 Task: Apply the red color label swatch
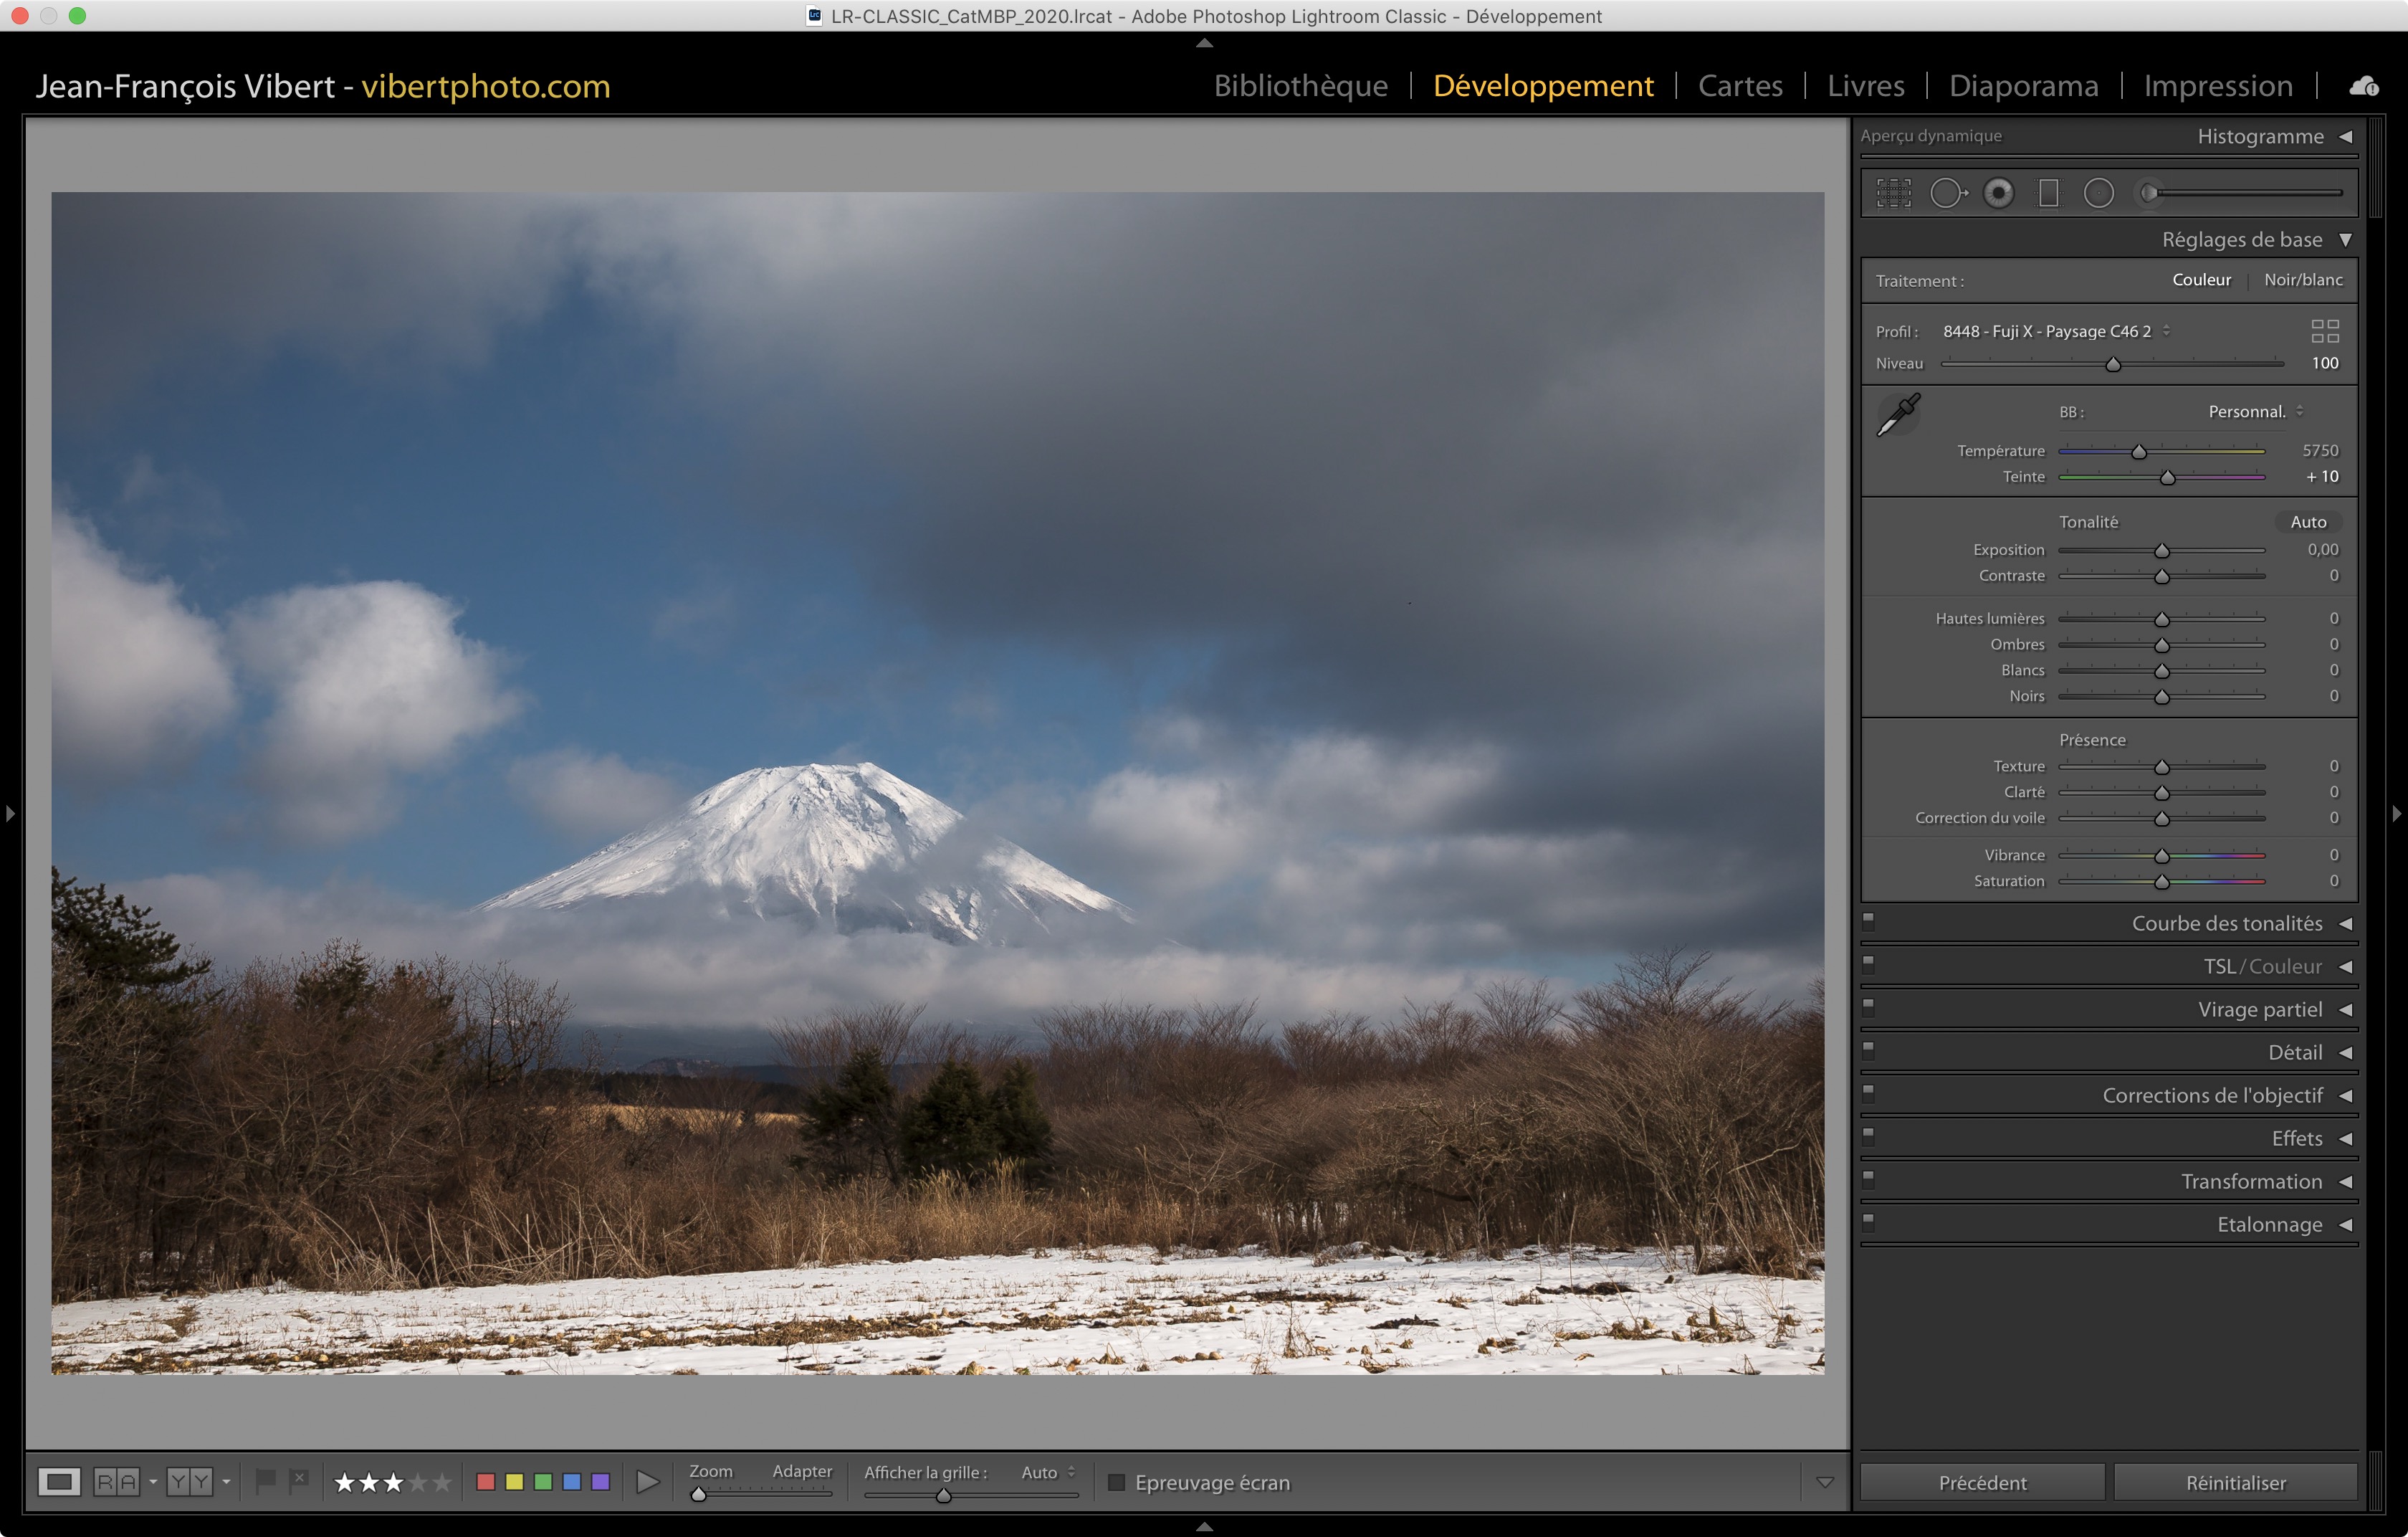tap(486, 1482)
